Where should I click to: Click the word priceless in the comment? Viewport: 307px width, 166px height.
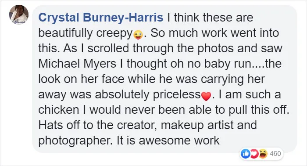tap(177, 94)
